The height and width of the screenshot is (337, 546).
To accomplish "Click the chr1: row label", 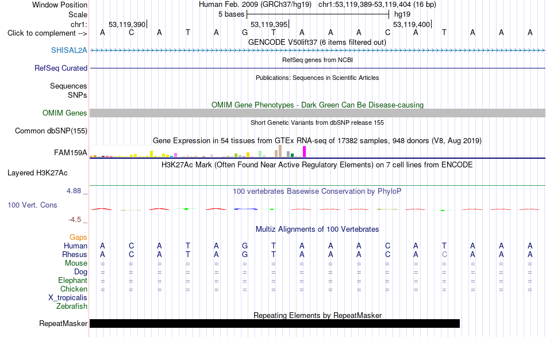I will (79, 24).
